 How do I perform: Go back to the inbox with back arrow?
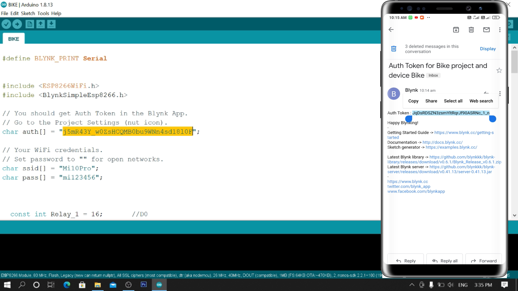(391, 30)
